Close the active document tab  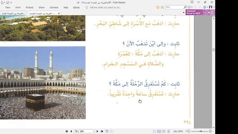[59, 13]
